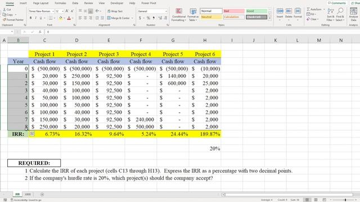Click the Fill Color bucket icon
This screenshot has height=202, width=360.
61,18
